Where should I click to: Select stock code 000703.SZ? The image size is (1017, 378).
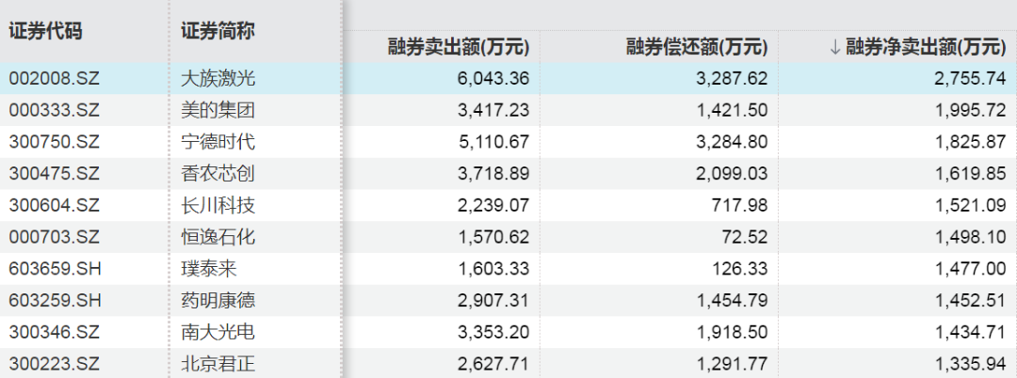click(54, 238)
